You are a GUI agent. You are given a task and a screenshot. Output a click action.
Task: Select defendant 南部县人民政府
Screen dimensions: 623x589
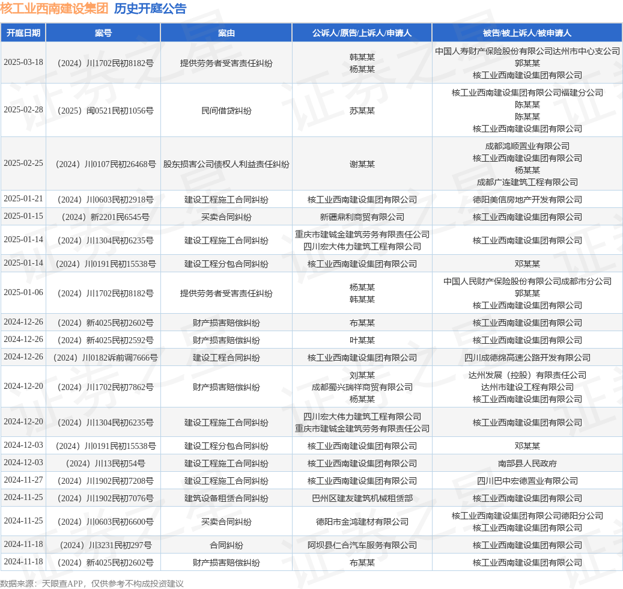click(527, 463)
